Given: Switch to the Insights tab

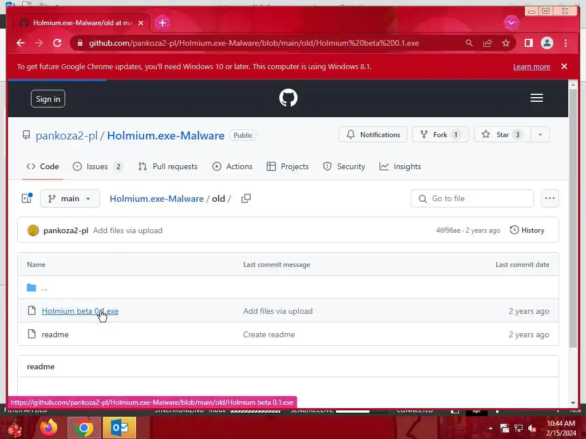Looking at the screenshot, I should coord(400,166).
